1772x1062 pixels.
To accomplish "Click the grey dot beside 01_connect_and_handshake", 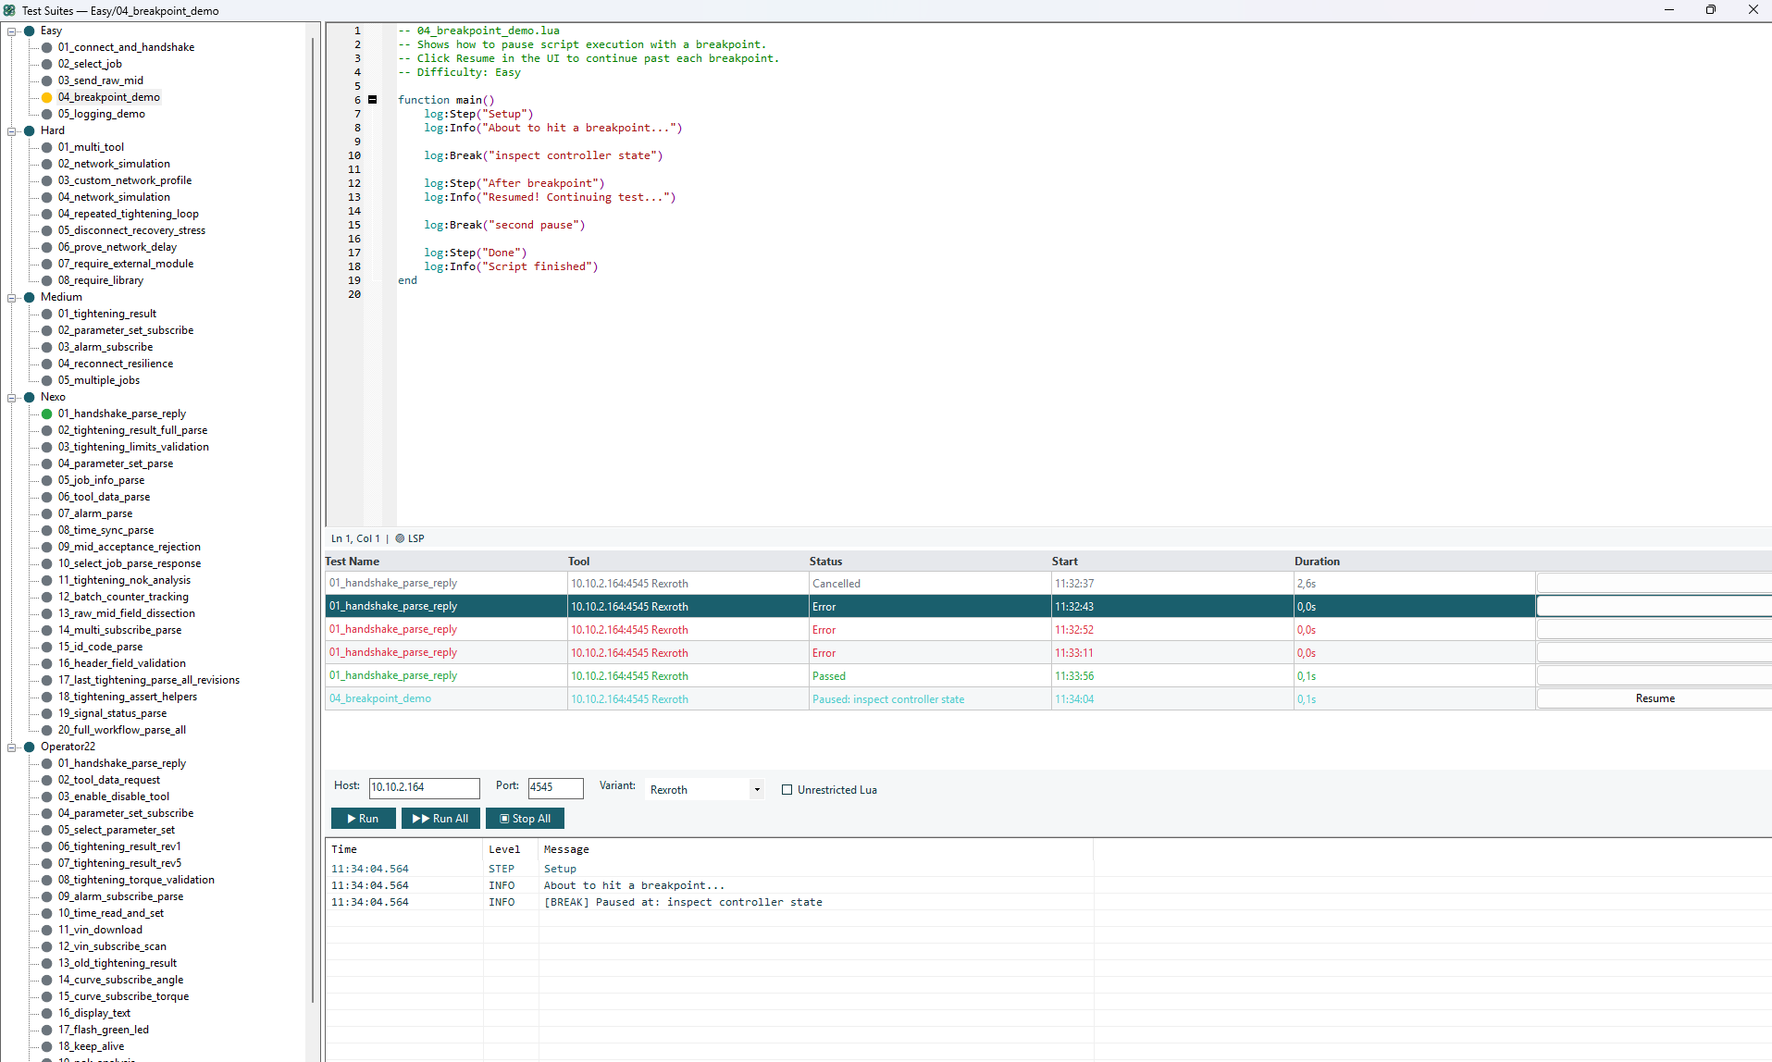I will point(47,47).
